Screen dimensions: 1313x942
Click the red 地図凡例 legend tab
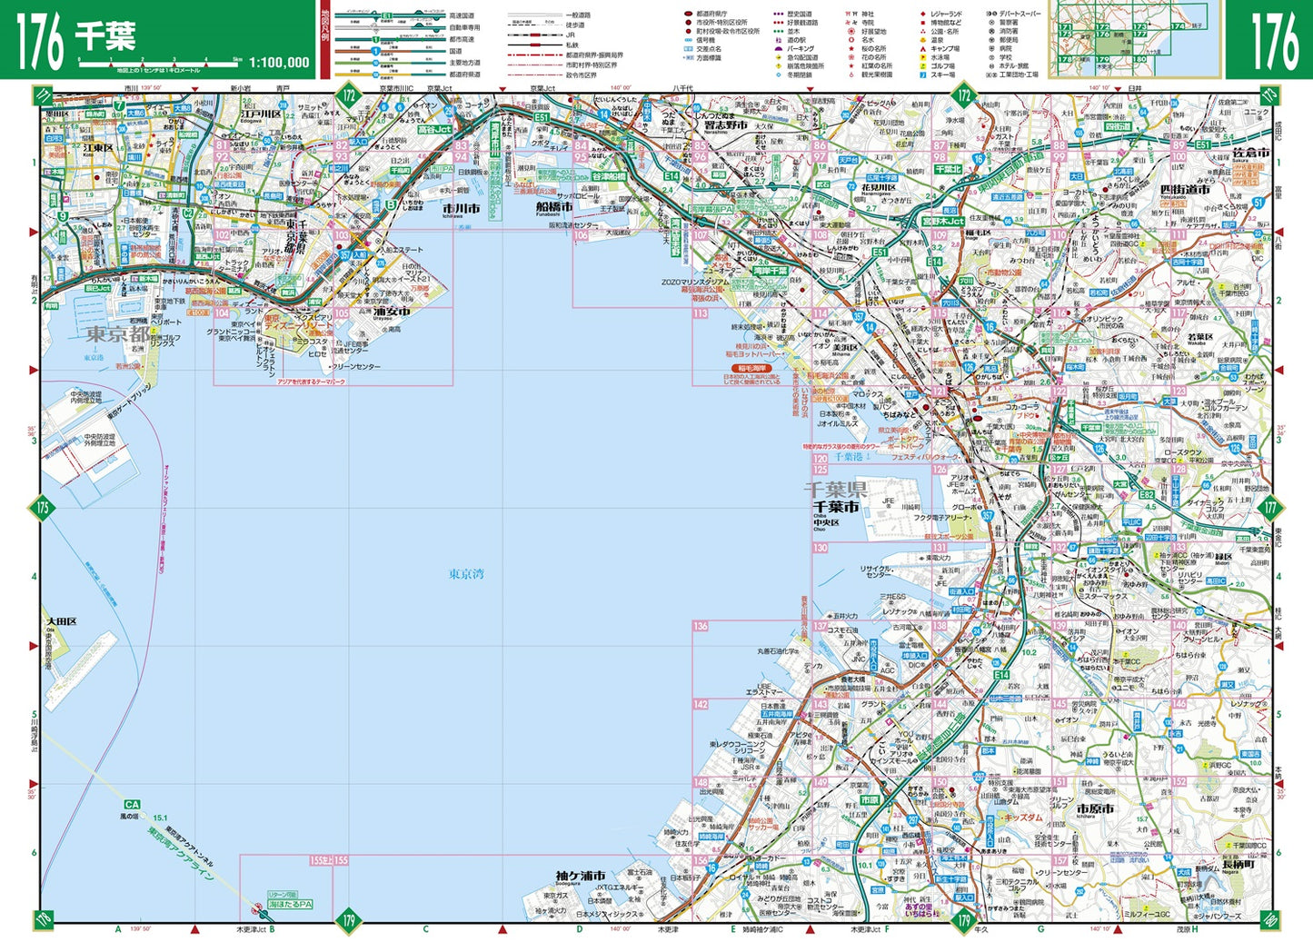(x=325, y=39)
